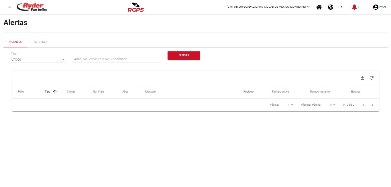Click the globe language icon
The width and height of the screenshot is (391, 187).
[x=331, y=7]
